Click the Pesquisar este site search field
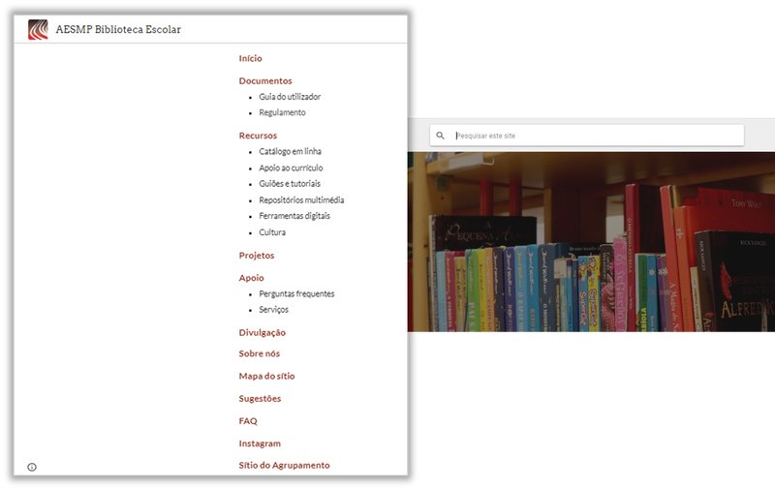Image resolution: width=775 pixels, height=490 pixels. pos(596,136)
